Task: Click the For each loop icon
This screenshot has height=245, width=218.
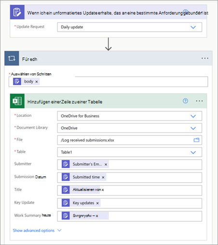Action: (12, 58)
